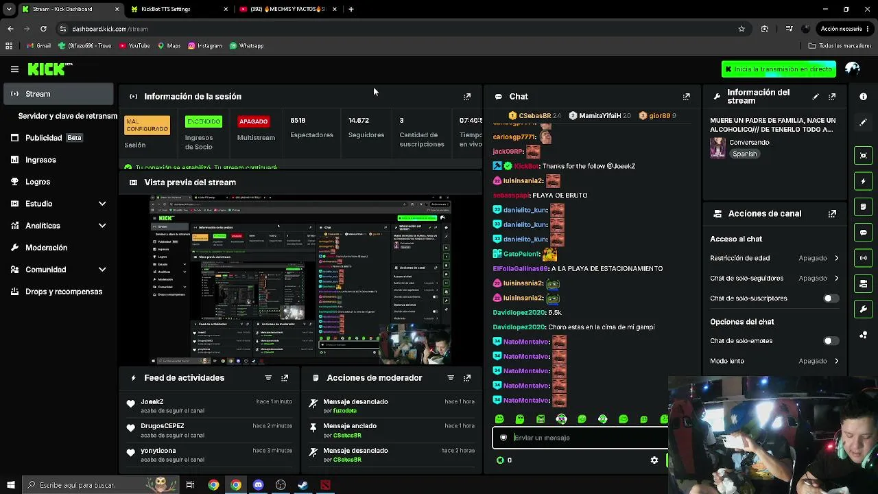Pop out the Chat panel
878x494 pixels.
[686, 97]
